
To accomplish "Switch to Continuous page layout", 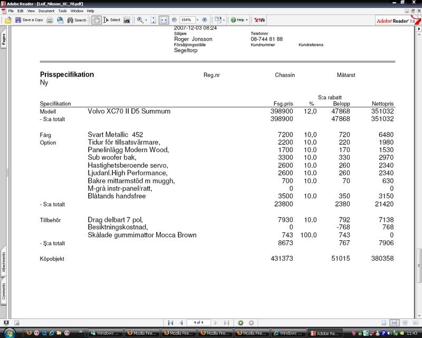I will point(394,323).
